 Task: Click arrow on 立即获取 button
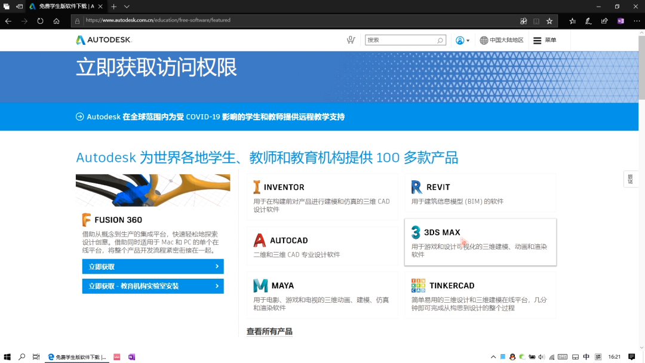(x=217, y=266)
